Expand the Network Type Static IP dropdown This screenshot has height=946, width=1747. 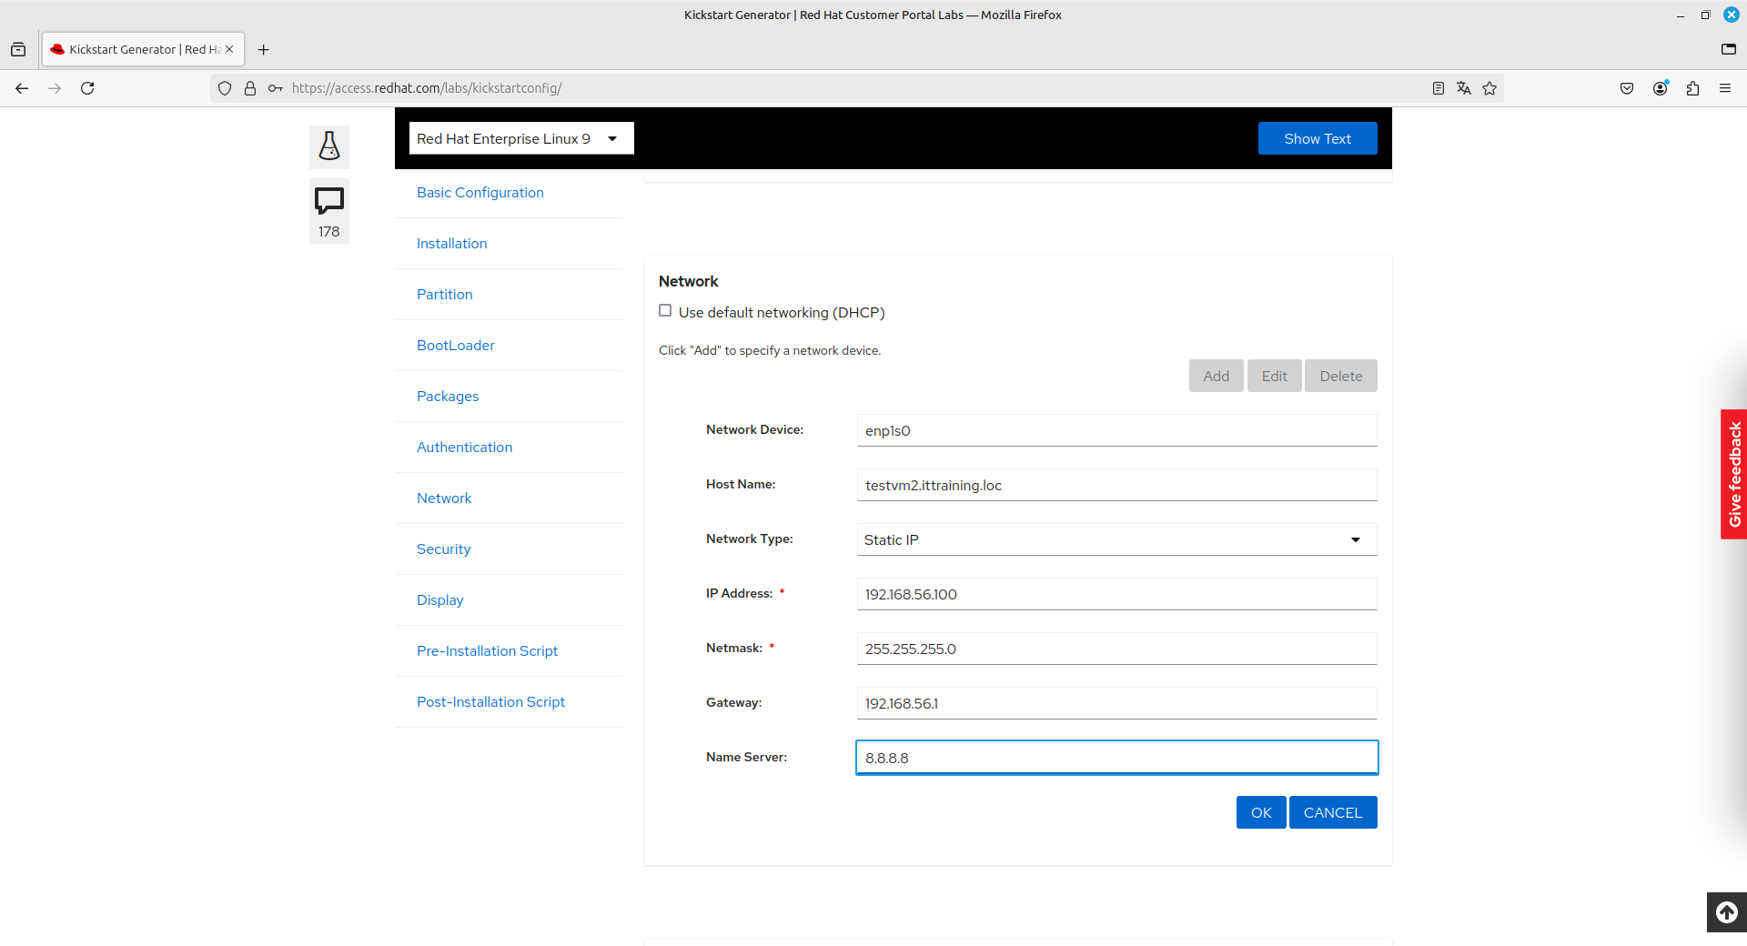(1116, 539)
